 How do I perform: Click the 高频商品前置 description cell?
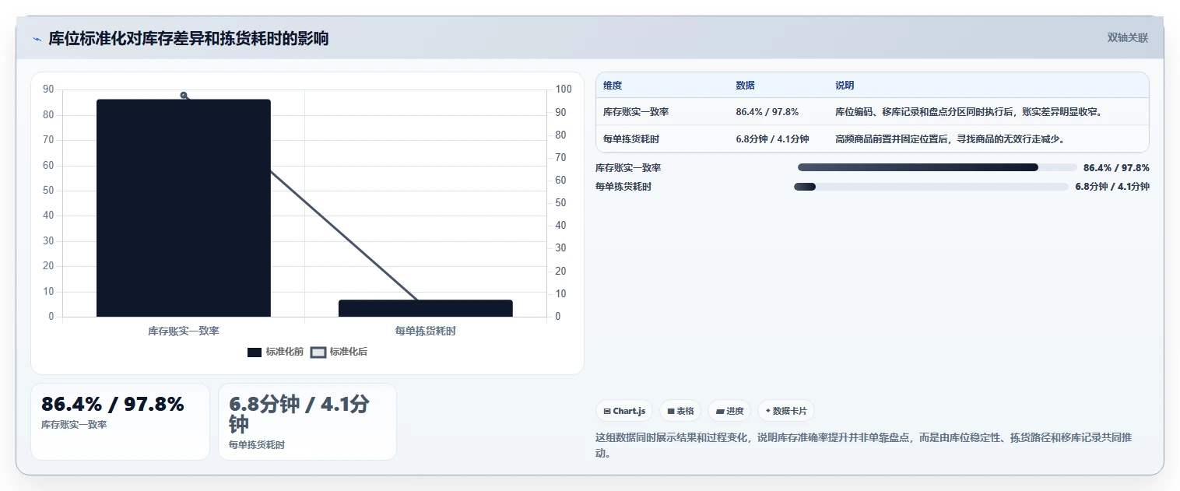pos(950,139)
